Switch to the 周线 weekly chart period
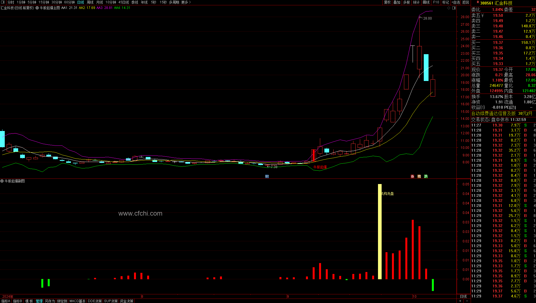Screen dimensions: 536x303 (90, 2)
